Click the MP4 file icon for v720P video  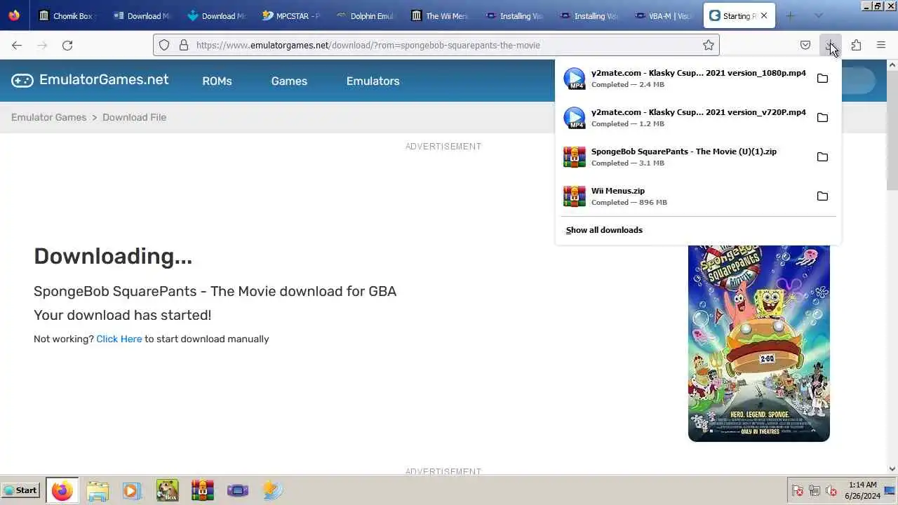pyautogui.click(x=575, y=118)
